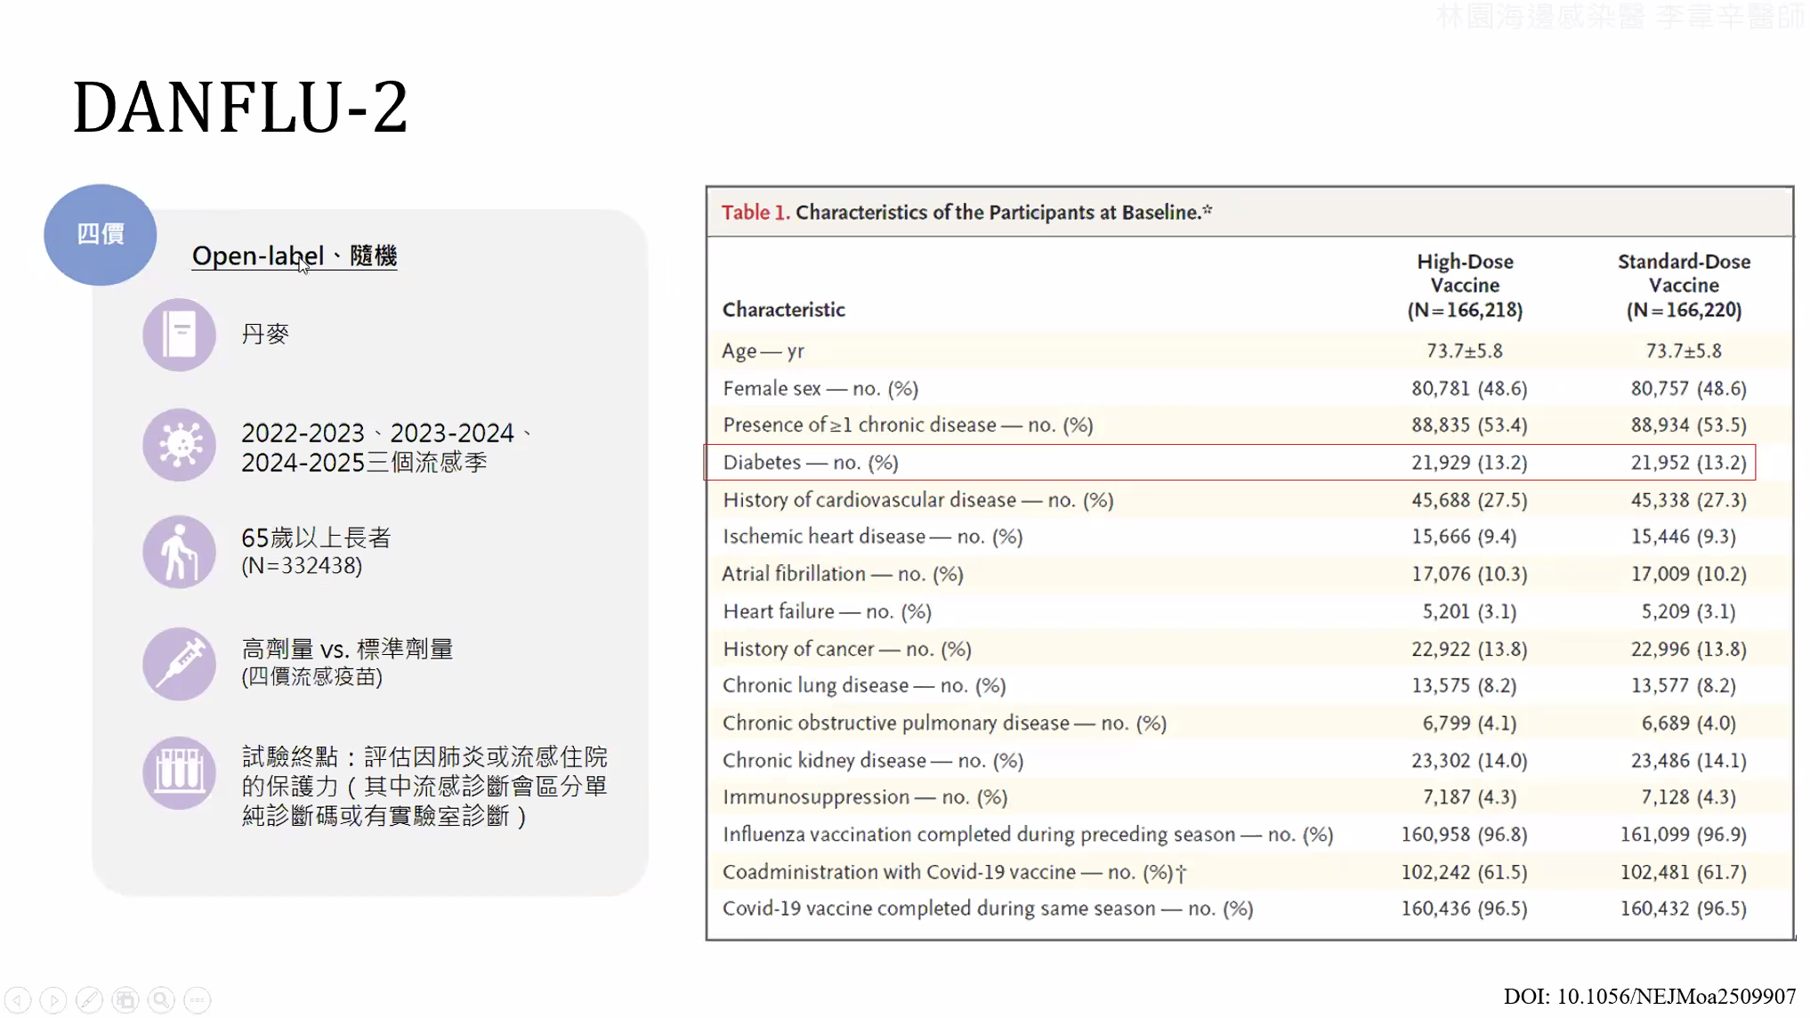Click the elderly person with cane icon

179,552
